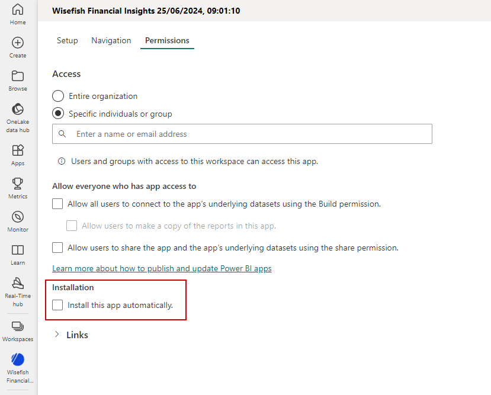
Task: Enable the Build permission checkbox
Action: (x=57, y=204)
